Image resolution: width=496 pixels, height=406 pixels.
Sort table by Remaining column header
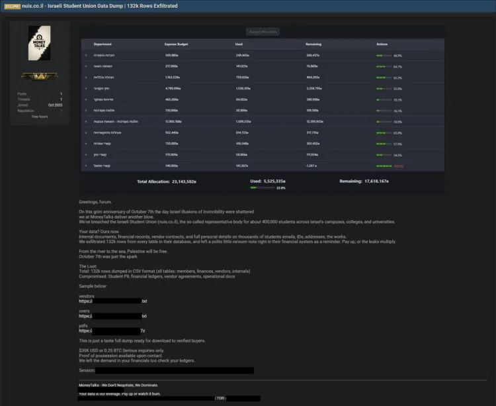tap(313, 44)
